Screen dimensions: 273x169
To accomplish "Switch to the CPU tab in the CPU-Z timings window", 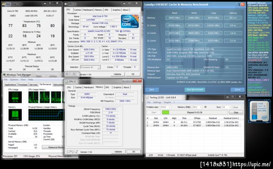I will pyautogui.click(x=69, y=87).
